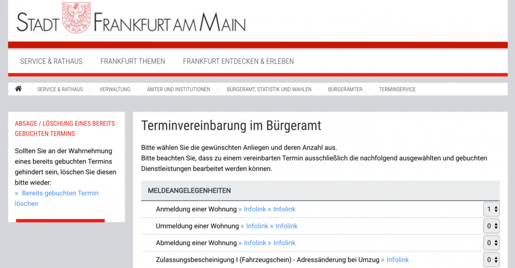This screenshot has width=515, height=268.
Task: Go to the Bürgerämter breadcrumb
Action: point(345,89)
